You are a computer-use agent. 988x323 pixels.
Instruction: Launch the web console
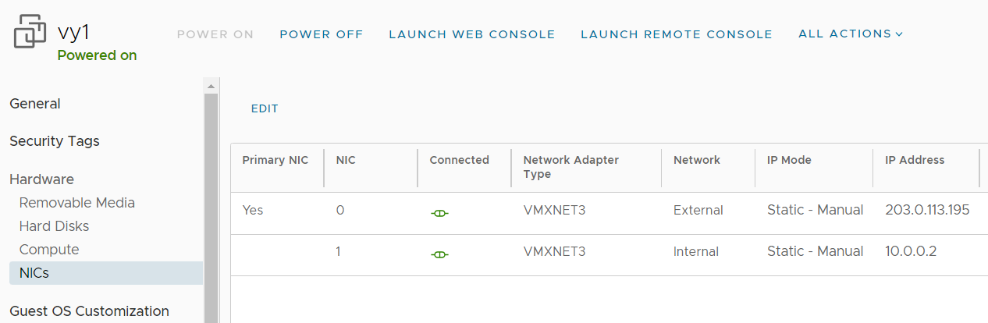[472, 34]
